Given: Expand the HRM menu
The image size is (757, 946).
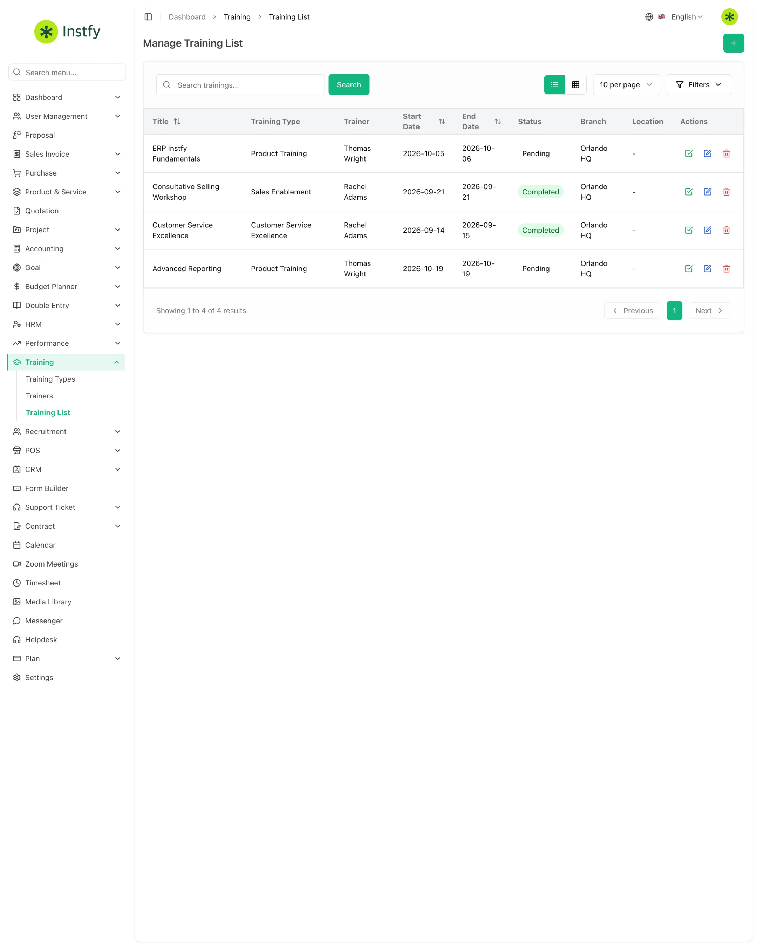Looking at the screenshot, I should [x=67, y=324].
